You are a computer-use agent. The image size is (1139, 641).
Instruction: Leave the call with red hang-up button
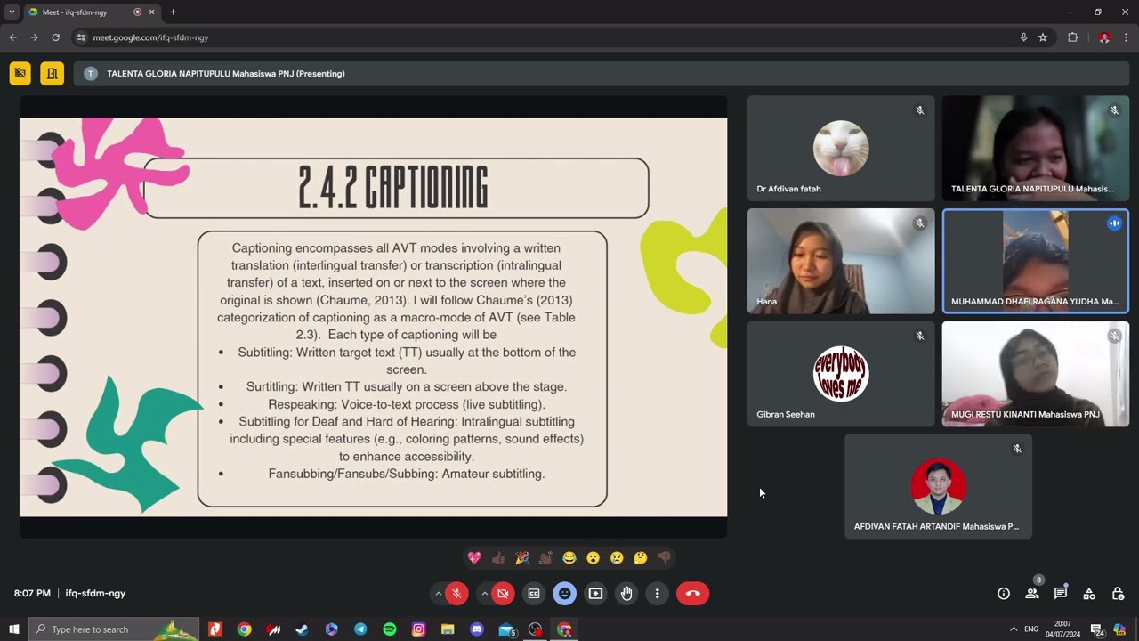(693, 594)
